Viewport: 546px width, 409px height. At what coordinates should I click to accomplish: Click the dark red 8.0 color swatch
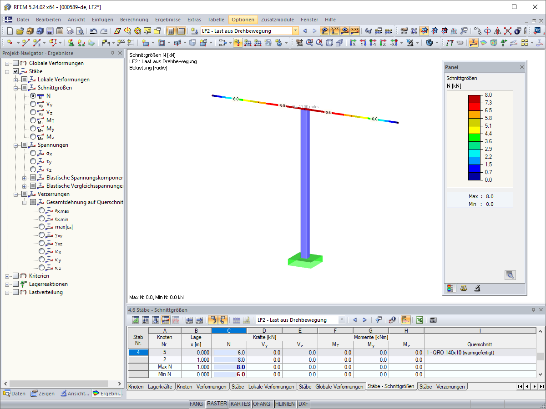pos(475,99)
